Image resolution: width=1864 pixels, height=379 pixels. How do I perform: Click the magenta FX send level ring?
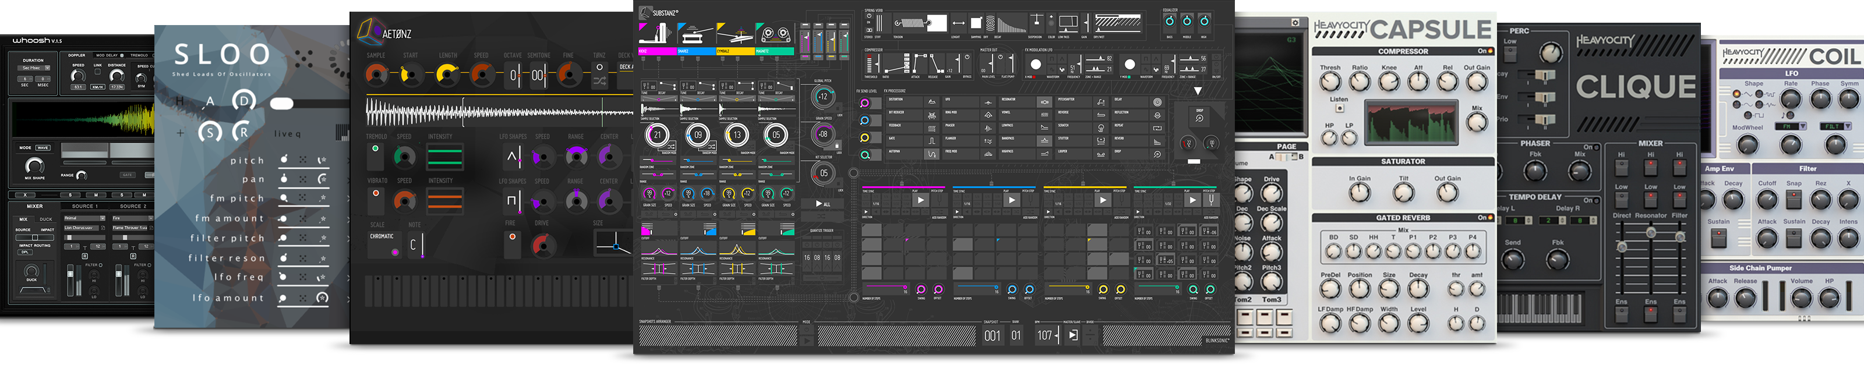(864, 104)
